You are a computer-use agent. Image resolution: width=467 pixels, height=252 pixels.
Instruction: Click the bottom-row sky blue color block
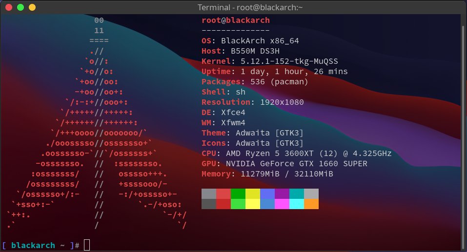point(267,204)
